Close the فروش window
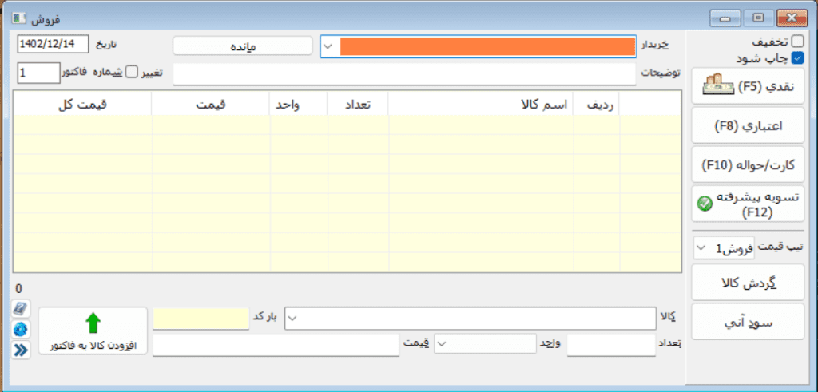Viewport: 818px width, 392px height. [x=792, y=19]
